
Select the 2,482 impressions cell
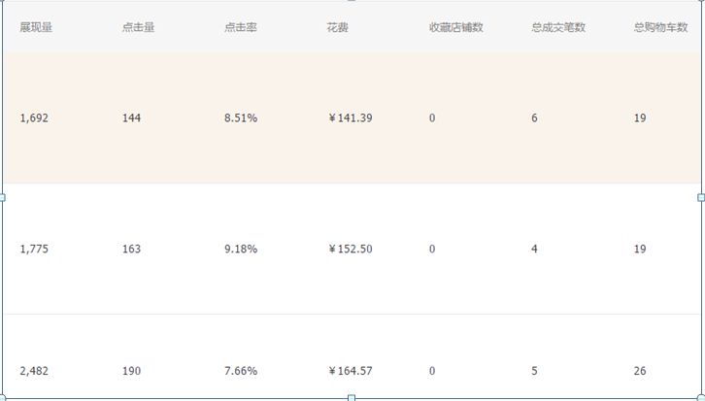tap(34, 371)
